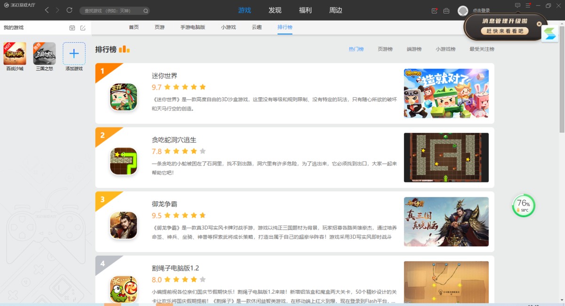This screenshot has width=565, height=306.
Task: Click the green-blue floating widget icon
Action: click(x=550, y=34)
